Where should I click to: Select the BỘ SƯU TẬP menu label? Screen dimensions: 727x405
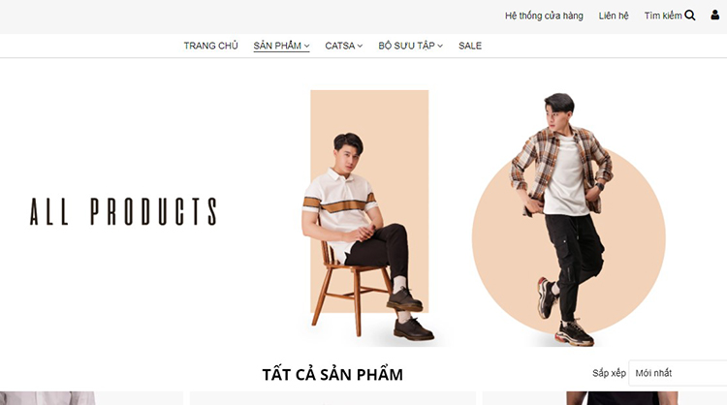tap(406, 46)
